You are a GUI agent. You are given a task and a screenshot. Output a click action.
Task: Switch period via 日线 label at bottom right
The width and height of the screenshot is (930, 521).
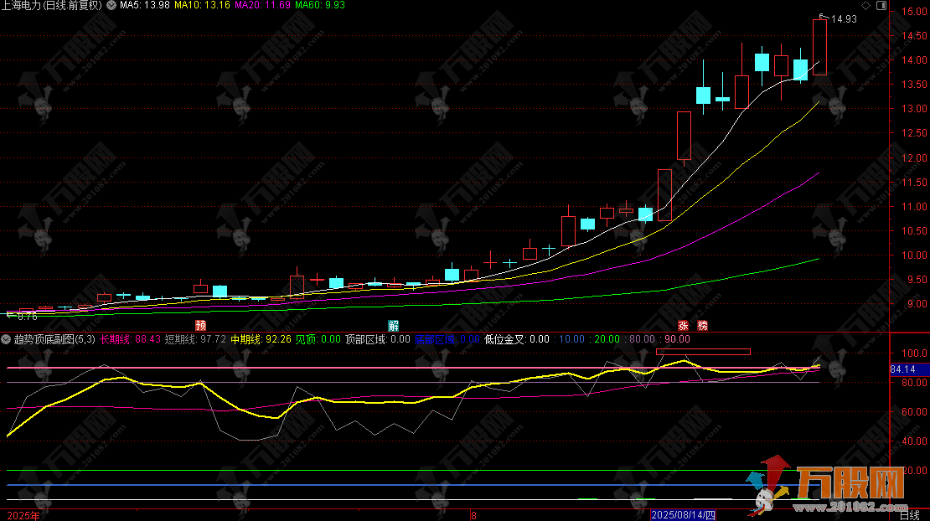point(911,516)
